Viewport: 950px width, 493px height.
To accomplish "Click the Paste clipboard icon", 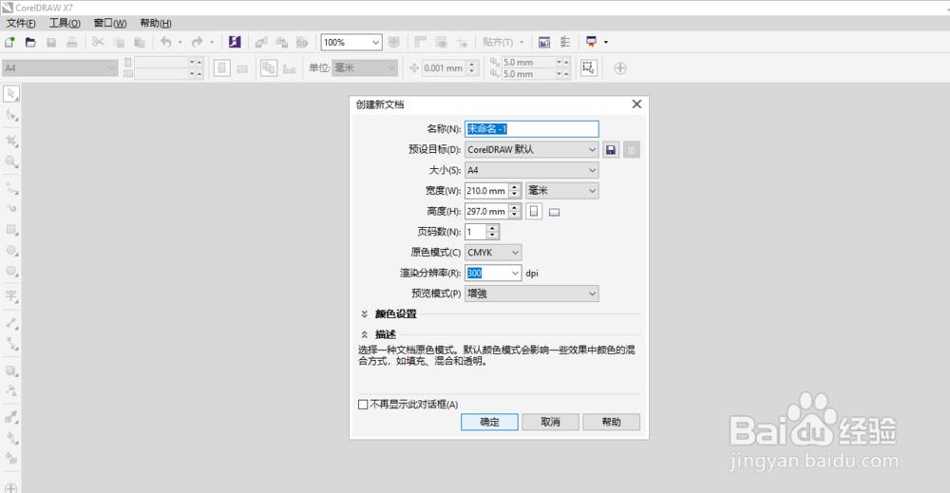I will click(140, 43).
